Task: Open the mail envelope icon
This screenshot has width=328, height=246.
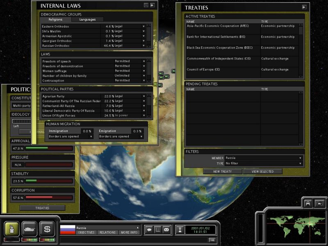Action: (166, 230)
